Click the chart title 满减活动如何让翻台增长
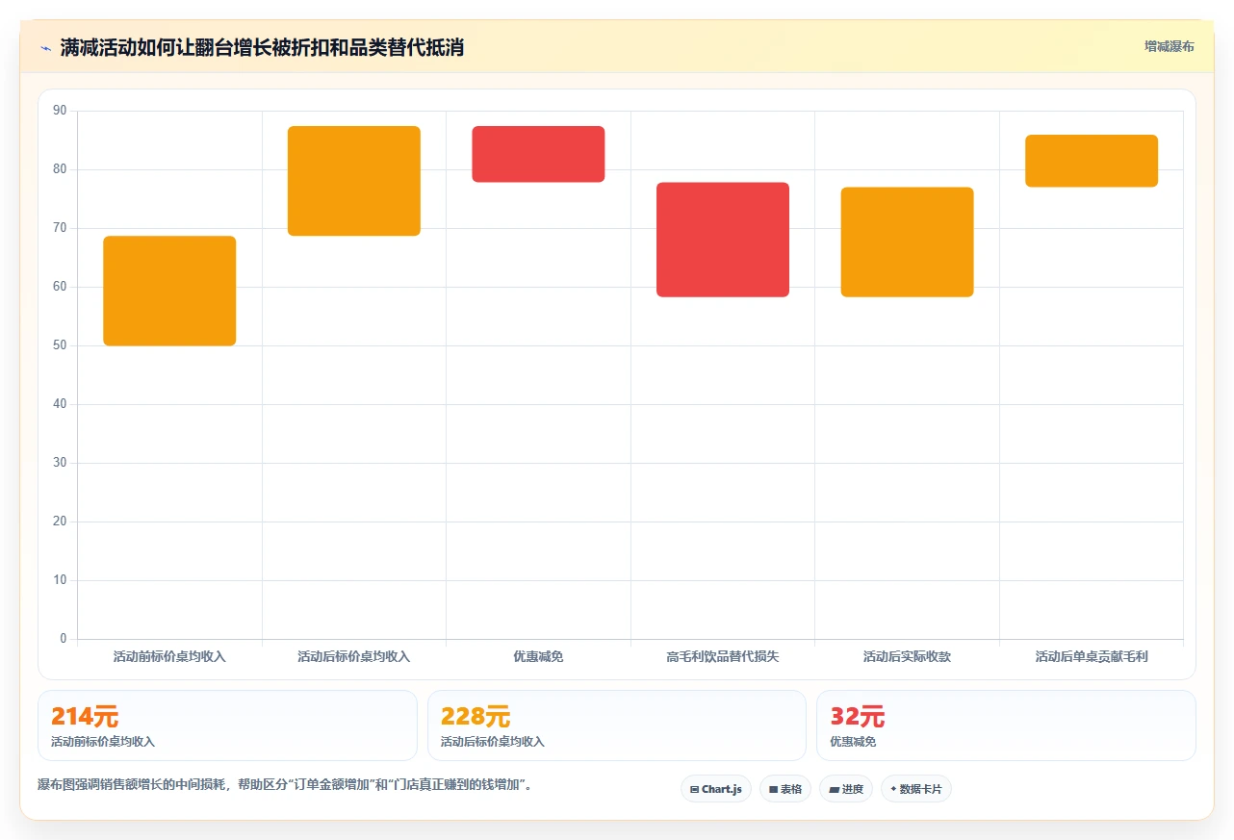 click(262, 47)
